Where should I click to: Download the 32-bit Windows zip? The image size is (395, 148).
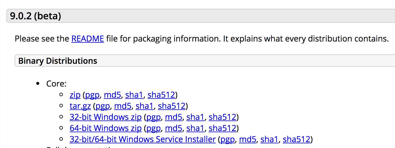pyautogui.click(x=105, y=117)
